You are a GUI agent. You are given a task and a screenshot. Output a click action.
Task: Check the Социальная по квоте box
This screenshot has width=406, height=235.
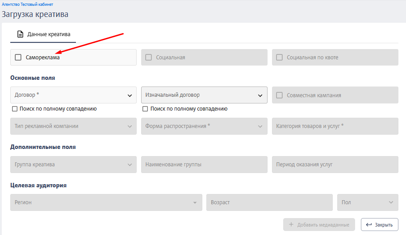[280, 57]
